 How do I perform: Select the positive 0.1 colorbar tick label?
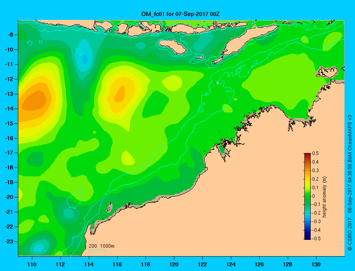point(315,187)
